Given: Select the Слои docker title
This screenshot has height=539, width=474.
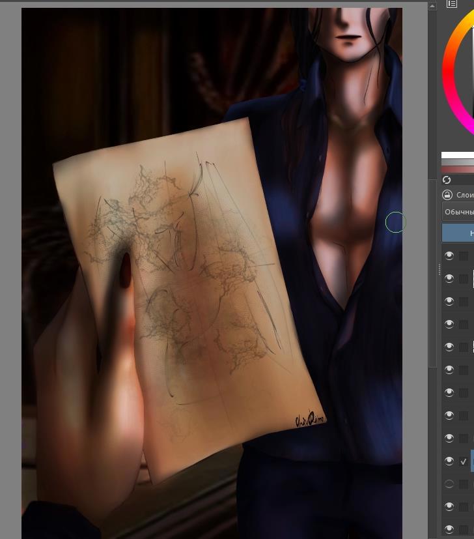Looking at the screenshot, I should [x=465, y=195].
